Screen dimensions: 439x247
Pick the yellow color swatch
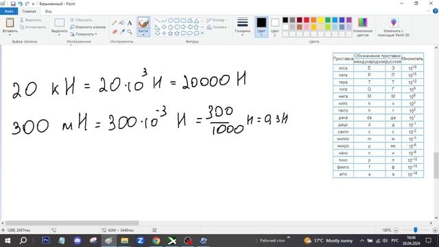coord(320,20)
